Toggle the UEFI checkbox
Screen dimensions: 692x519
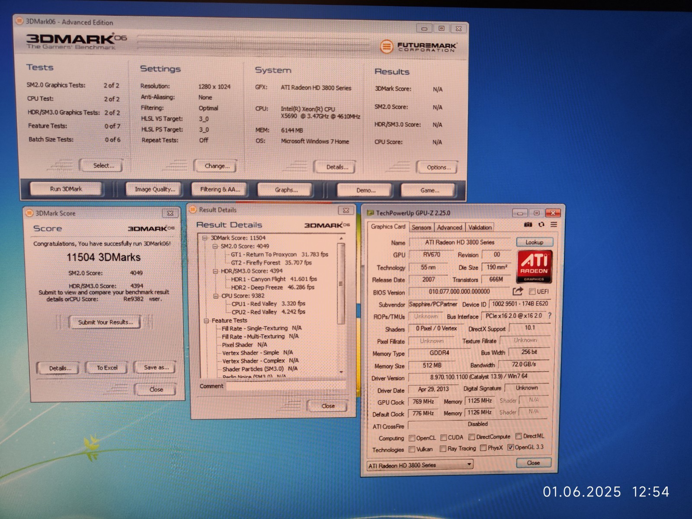pyautogui.click(x=532, y=292)
